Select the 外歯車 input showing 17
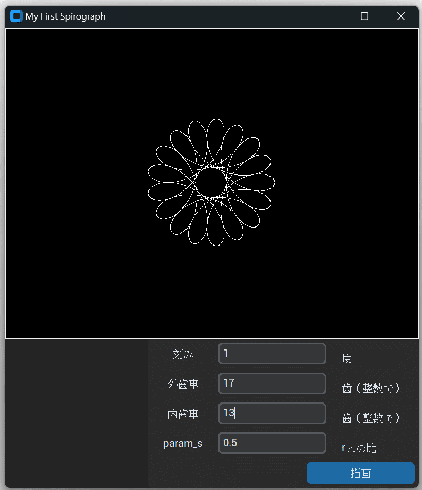Screen dimensions: 422x490 [272, 383]
